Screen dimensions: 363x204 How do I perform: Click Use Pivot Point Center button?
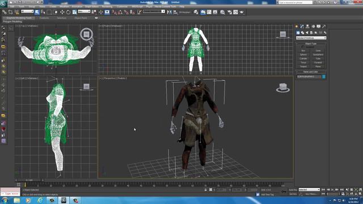(x=94, y=12)
